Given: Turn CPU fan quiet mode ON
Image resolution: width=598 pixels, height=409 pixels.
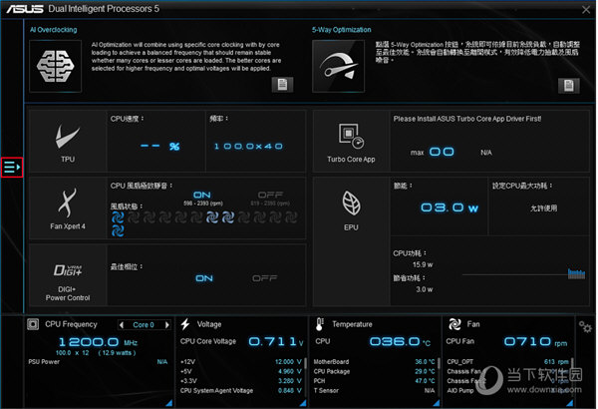Looking at the screenshot, I should tap(202, 196).
